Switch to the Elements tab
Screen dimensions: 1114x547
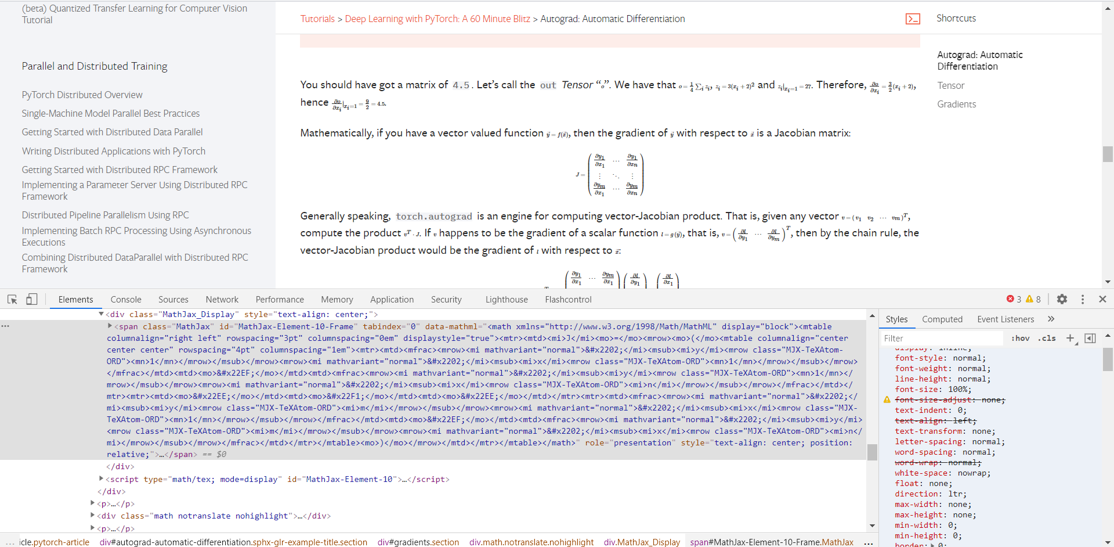[x=75, y=299]
